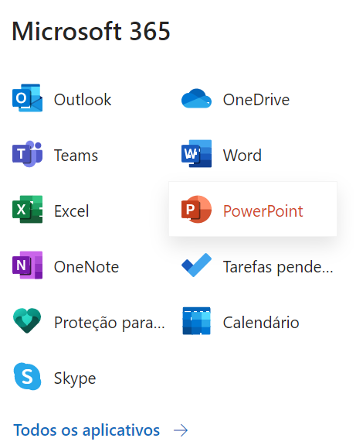
Task: Click the Calendário grid icon
Action: [x=197, y=320]
